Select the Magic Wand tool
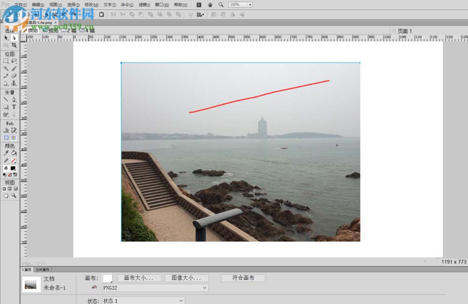Screen dimensions: 468x304 tap(6, 68)
